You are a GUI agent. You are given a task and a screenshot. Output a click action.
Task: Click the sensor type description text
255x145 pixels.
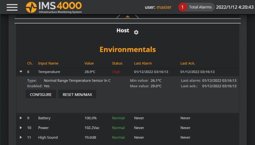(x=77, y=80)
